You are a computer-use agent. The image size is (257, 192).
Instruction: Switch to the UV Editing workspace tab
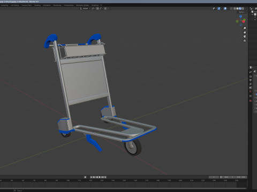(x=14, y=5)
